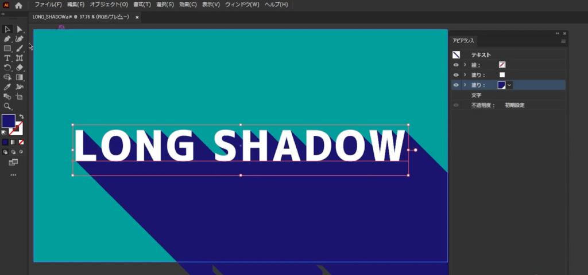
Task: Click the navy fill swatch in toolbar
Action: click(x=8, y=121)
